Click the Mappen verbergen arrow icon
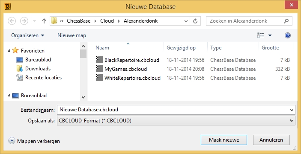The image size is (301, 154). (12, 141)
